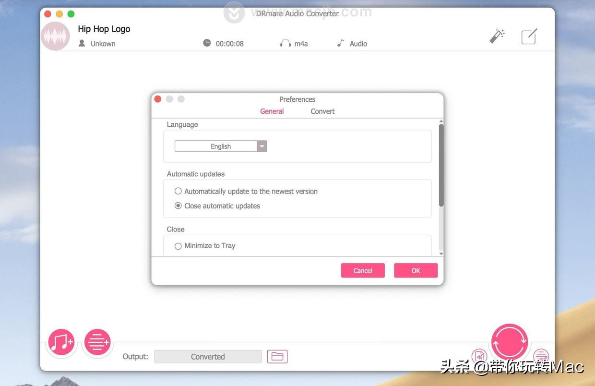Viewport: 595px width, 386px height.
Task: Switch to the Convert tab
Action: [x=322, y=110]
